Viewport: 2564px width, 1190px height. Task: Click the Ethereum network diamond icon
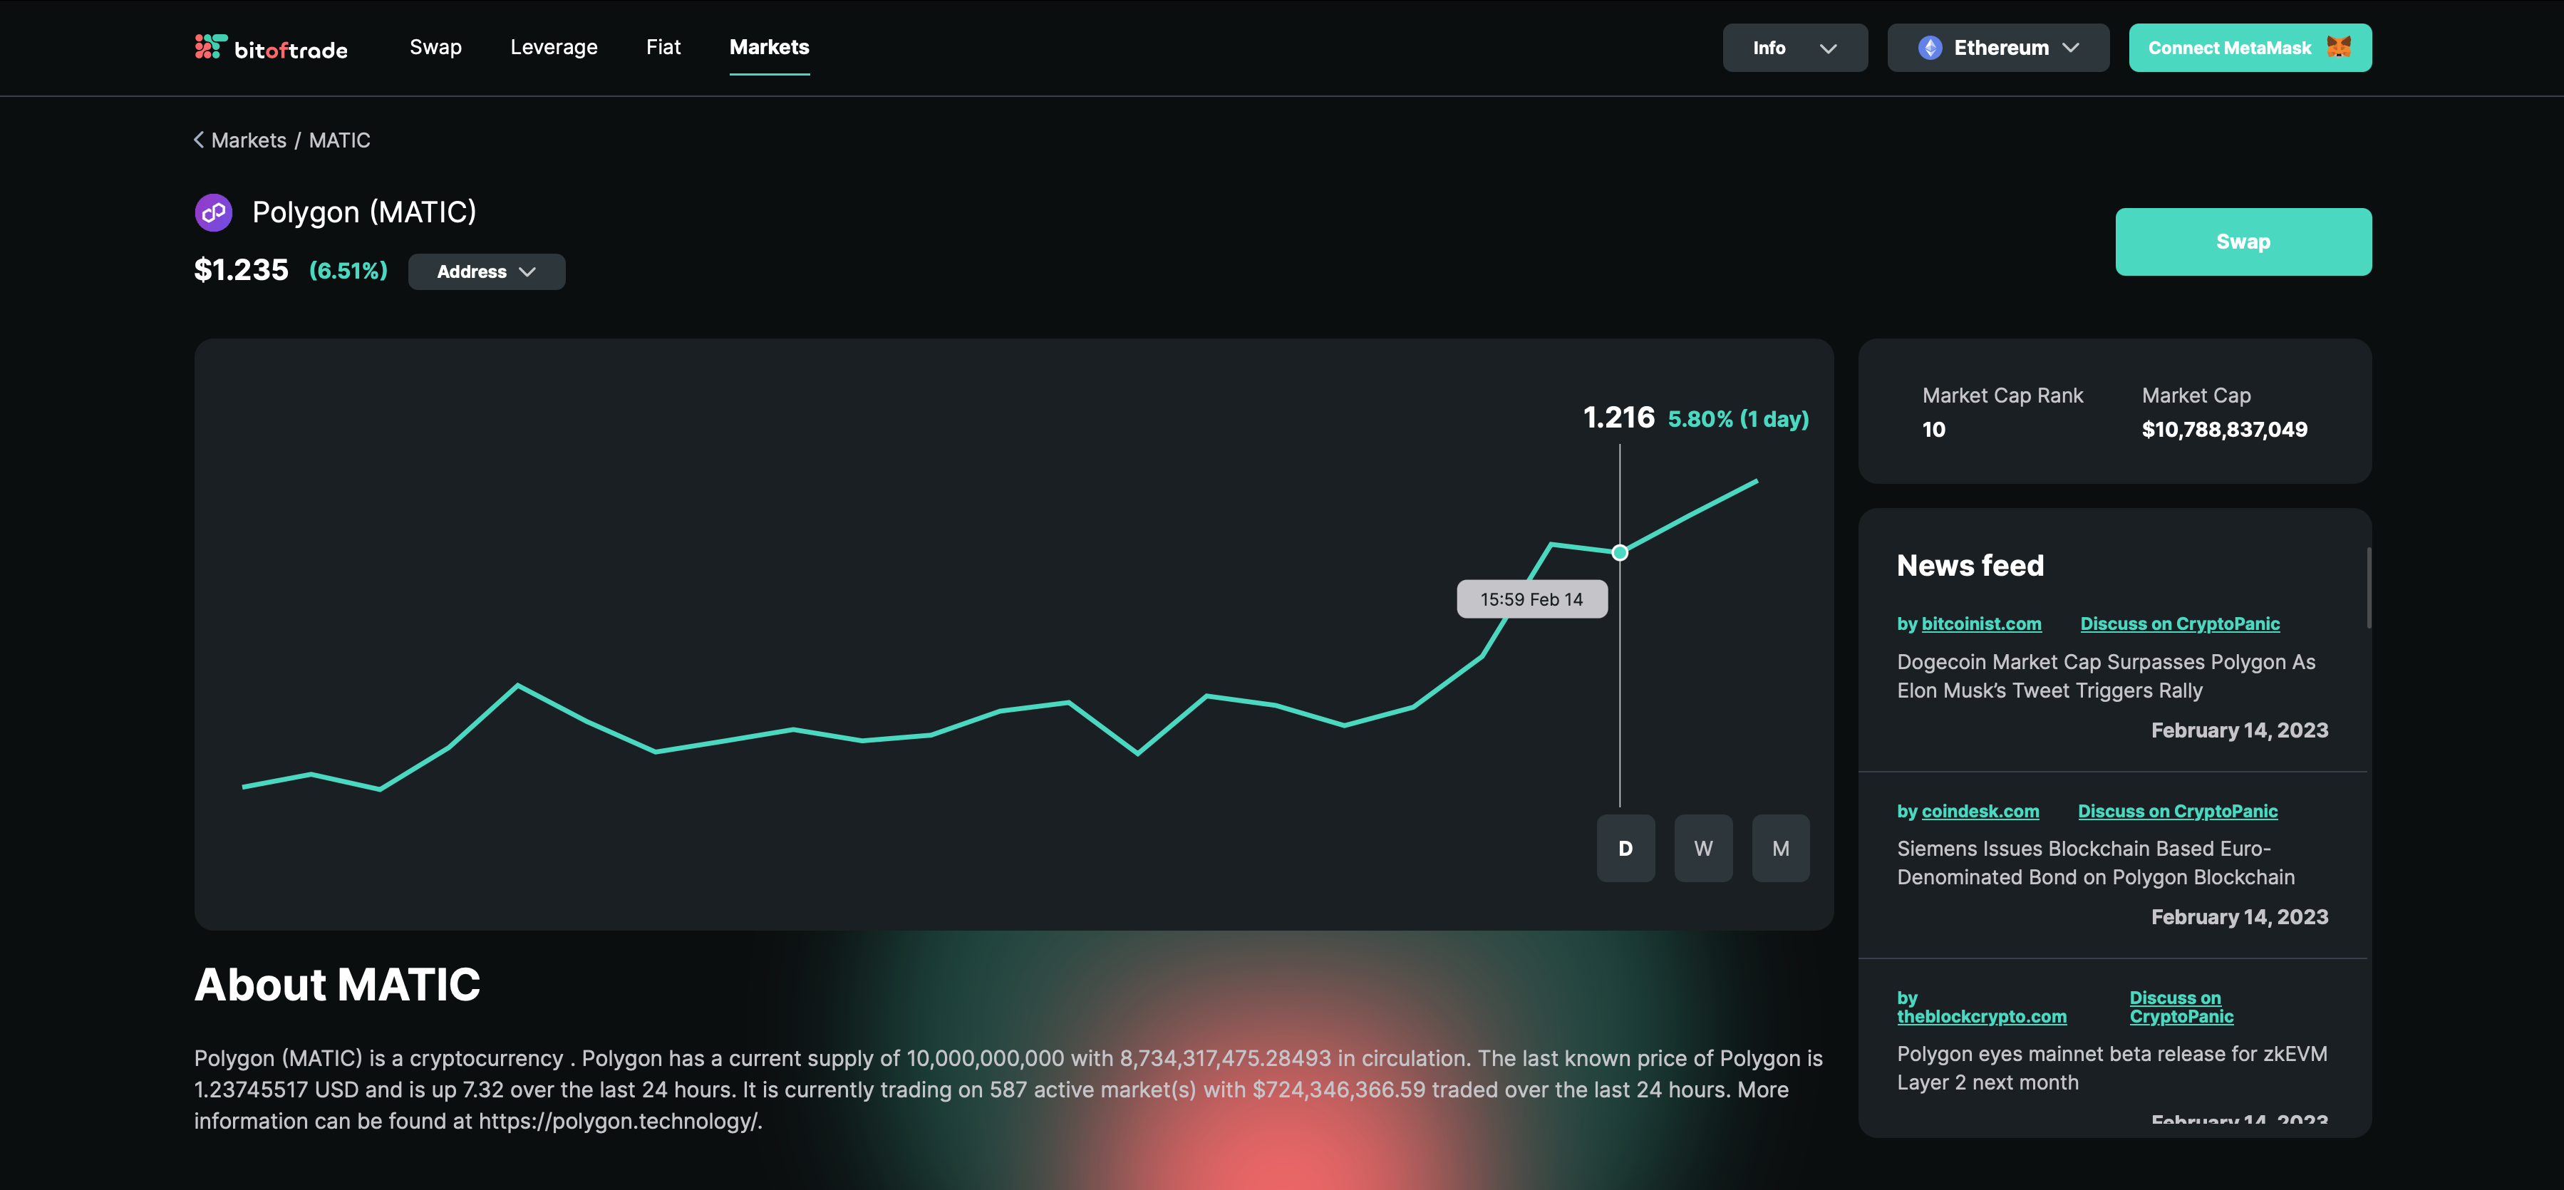(1930, 48)
